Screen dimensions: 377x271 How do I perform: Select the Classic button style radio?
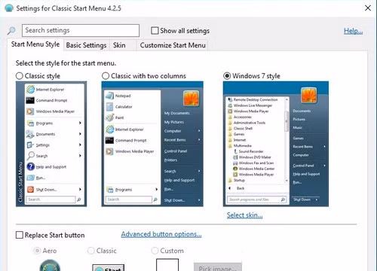click(90, 251)
